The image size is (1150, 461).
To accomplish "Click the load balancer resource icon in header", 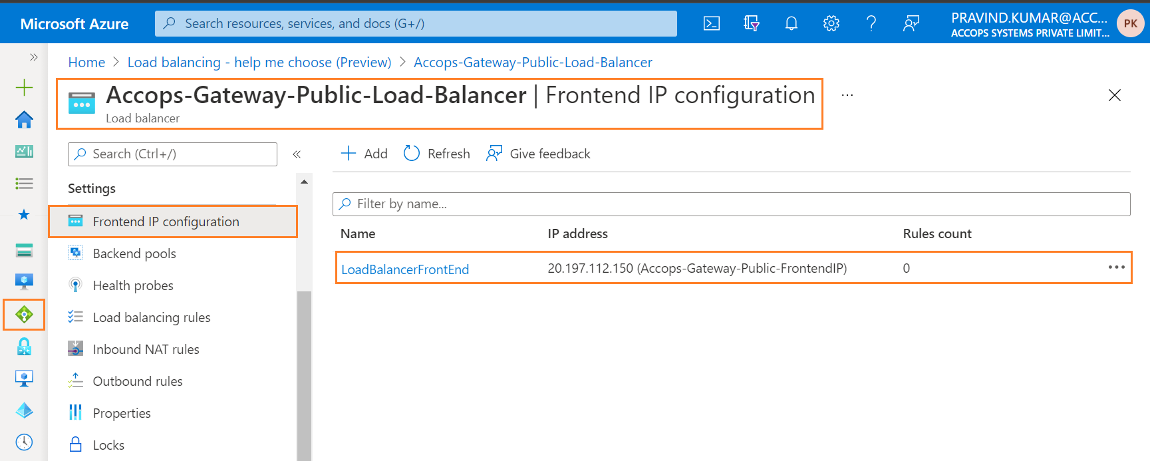I will coord(82,104).
